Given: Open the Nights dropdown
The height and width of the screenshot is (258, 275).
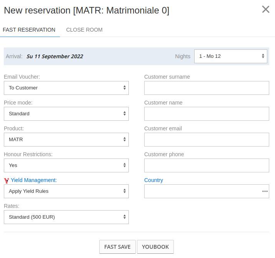Looking at the screenshot, I should point(231,56).
